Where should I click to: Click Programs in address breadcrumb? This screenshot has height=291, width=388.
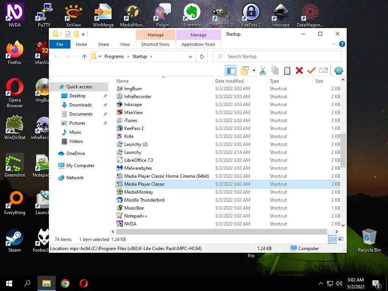click(114, 56)
